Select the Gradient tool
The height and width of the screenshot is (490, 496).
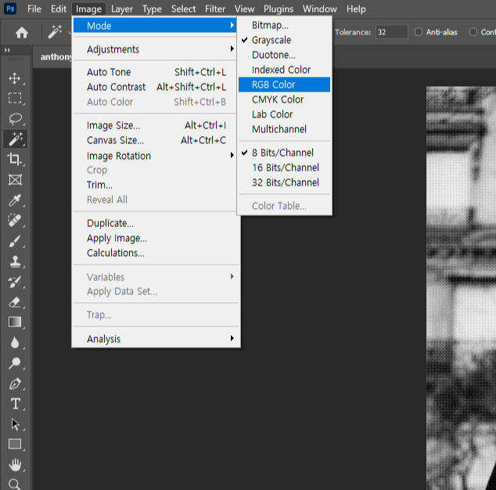click(x=15, y=322)
